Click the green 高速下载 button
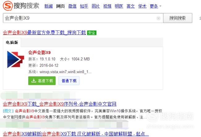201x137 pixels. (42, 81)
